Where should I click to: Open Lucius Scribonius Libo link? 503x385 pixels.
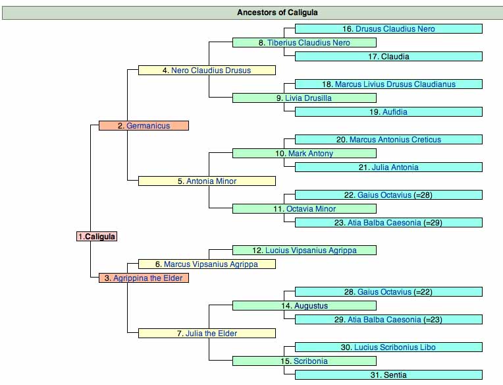(395, 347)
